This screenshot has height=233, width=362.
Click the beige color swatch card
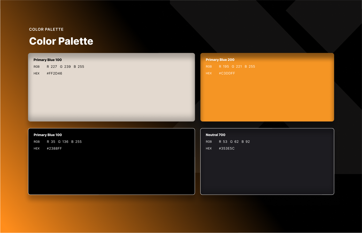[x=111, y=96]
